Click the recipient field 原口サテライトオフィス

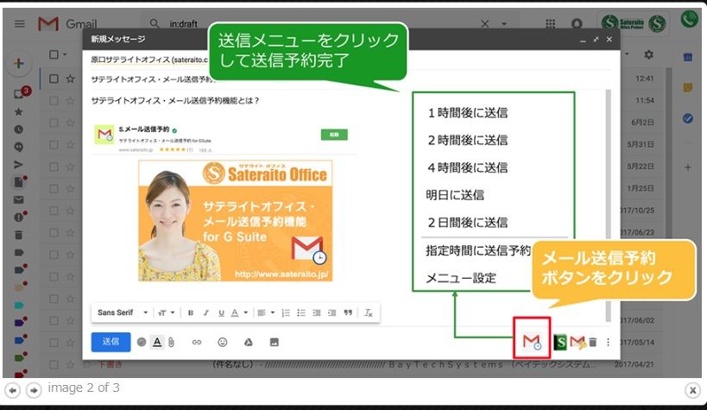point(148,60)
